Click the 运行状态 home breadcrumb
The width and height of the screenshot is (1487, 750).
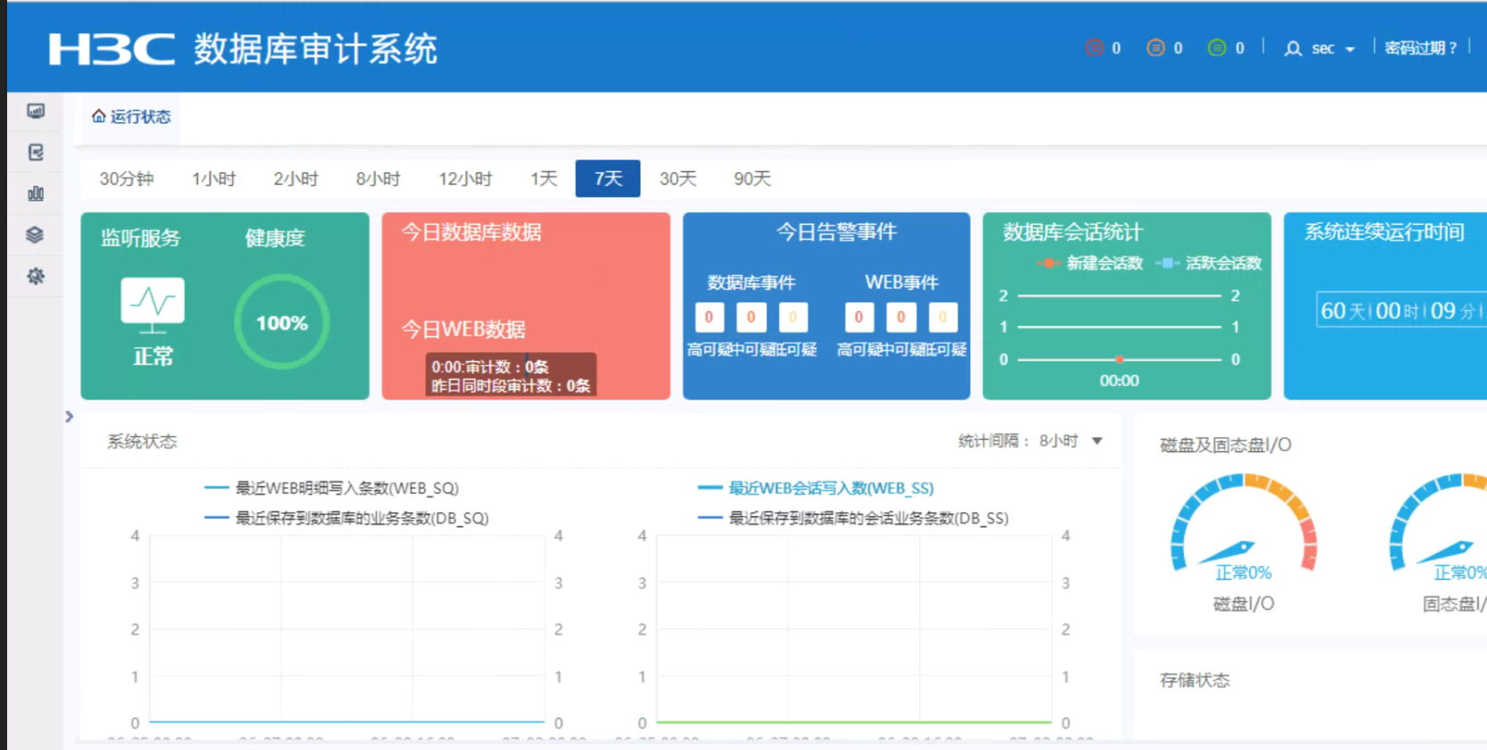click(x=131, y=117)
